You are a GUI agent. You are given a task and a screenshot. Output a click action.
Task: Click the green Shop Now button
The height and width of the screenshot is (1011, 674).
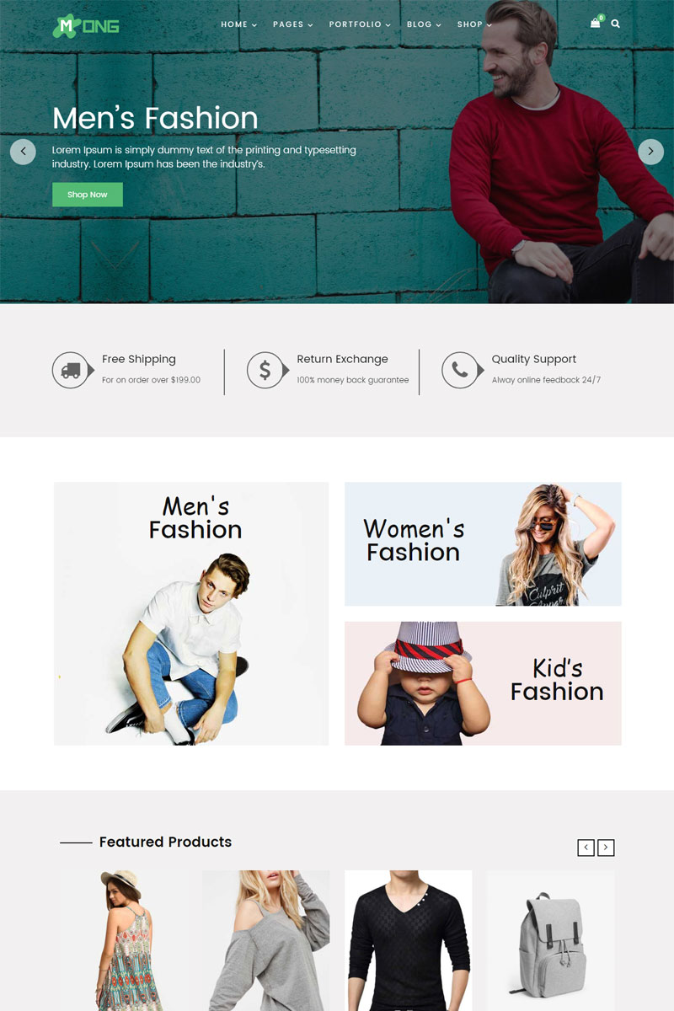point(88,195)
